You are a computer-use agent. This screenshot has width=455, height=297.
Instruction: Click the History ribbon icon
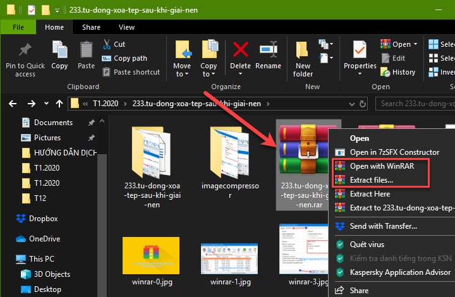(385, 72)
